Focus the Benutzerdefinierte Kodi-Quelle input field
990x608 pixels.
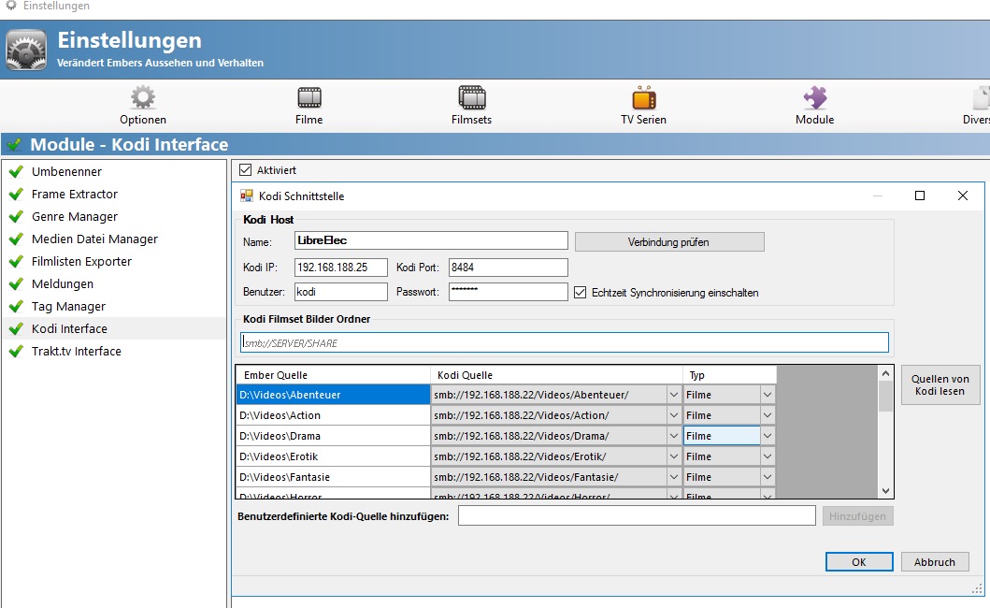[637, 515]
